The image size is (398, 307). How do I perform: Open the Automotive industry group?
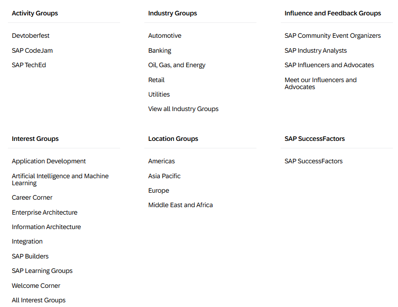[165, 36]
